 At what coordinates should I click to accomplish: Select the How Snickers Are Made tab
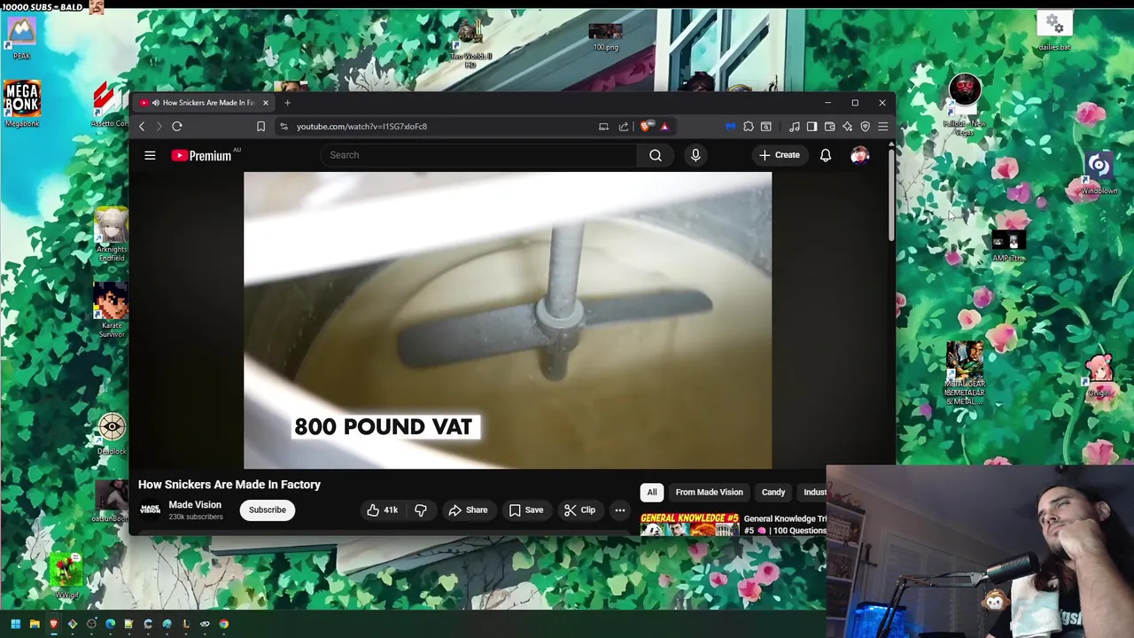(204, 103)
